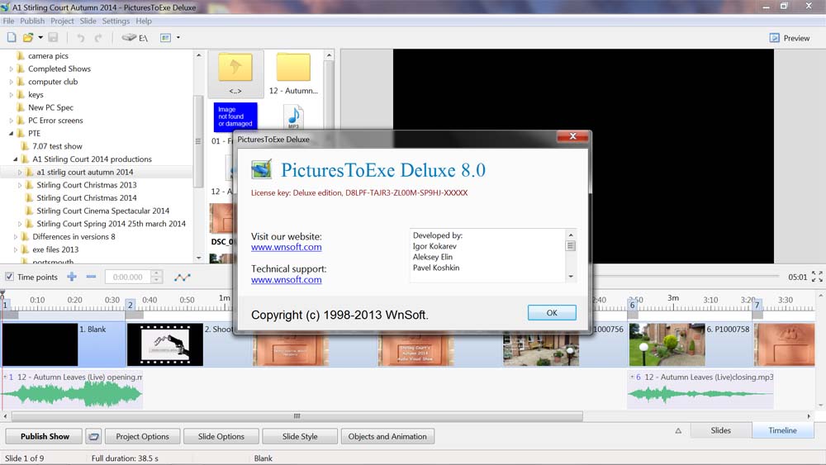Expand the Completed Shows folder
Screen dimensions: 826x465
pos(11,69)
